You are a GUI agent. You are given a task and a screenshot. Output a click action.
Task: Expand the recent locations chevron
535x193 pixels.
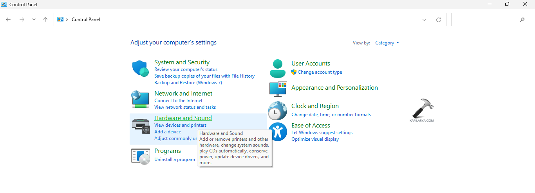(x=34, y=19)
